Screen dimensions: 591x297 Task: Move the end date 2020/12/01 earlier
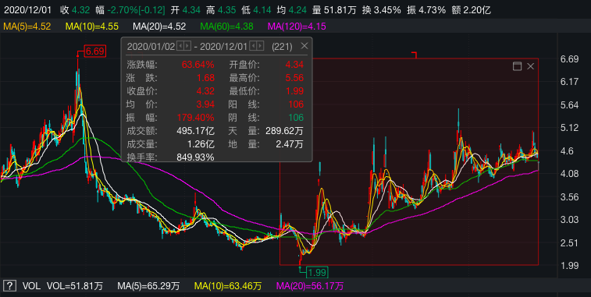pos(253,46)
